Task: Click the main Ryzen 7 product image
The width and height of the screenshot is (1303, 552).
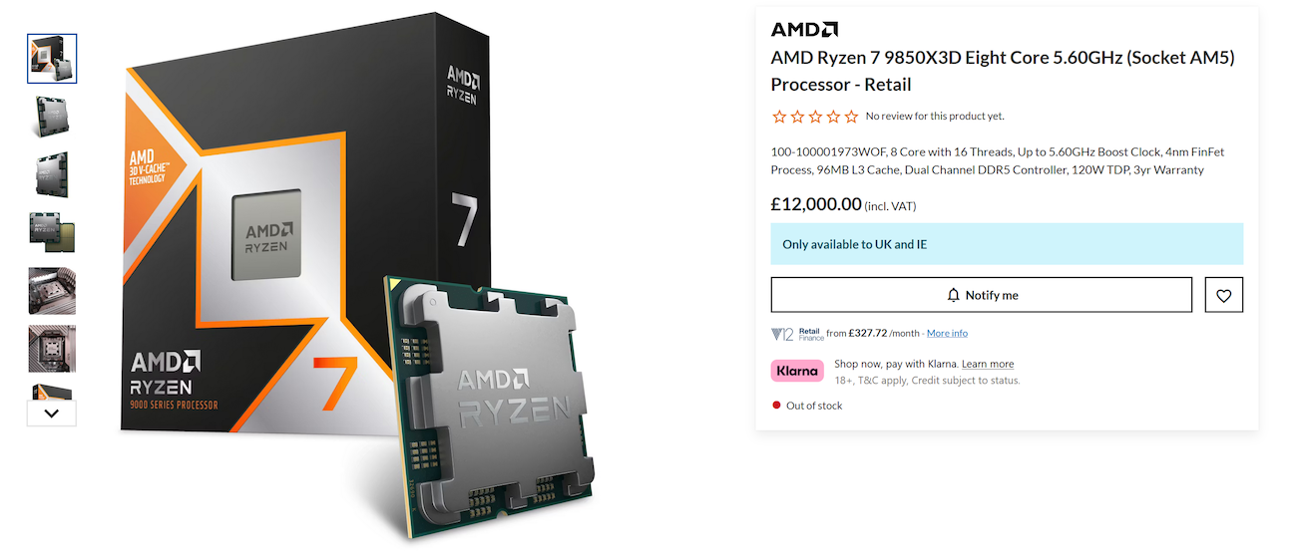Action: click(359, 276)
